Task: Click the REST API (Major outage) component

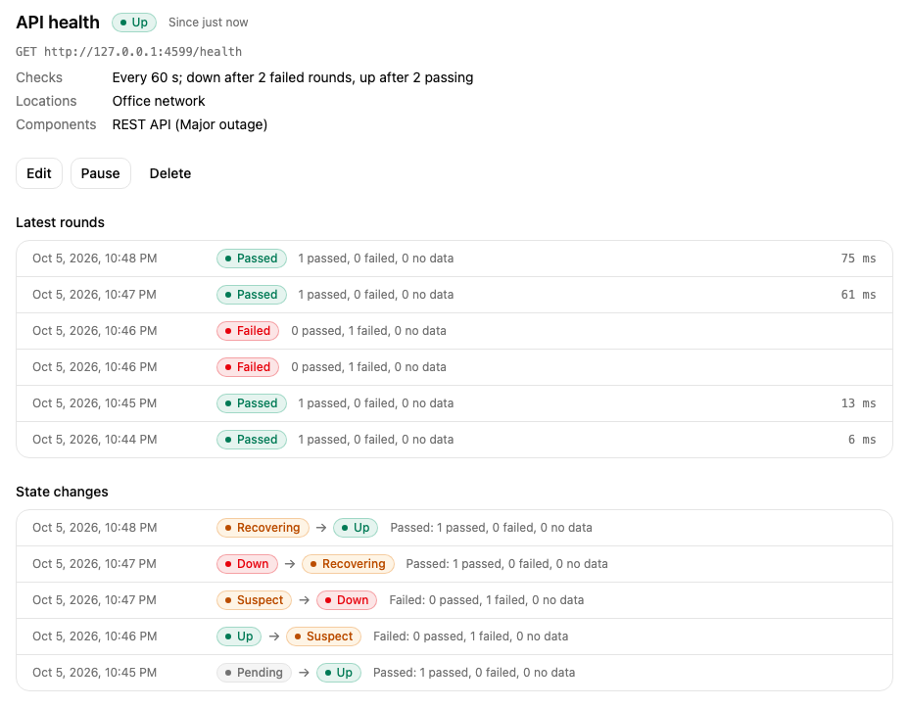Action: 190,124
